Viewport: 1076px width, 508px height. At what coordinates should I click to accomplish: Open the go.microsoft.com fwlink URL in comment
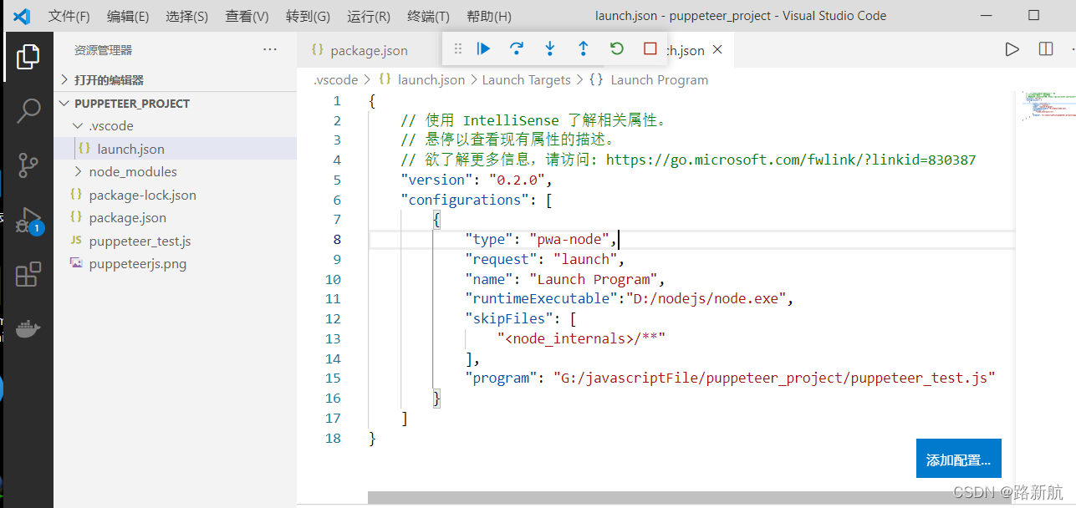click(791, 160)
